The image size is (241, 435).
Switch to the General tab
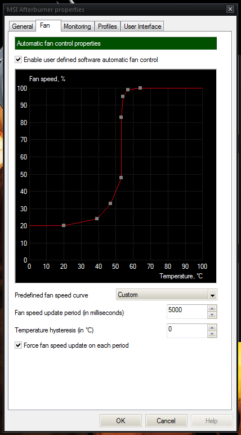(x=23, y=26)
